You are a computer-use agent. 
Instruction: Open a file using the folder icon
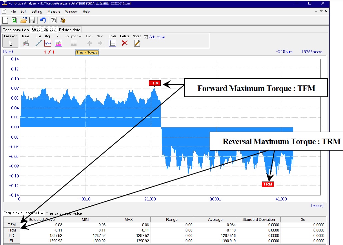23,20
